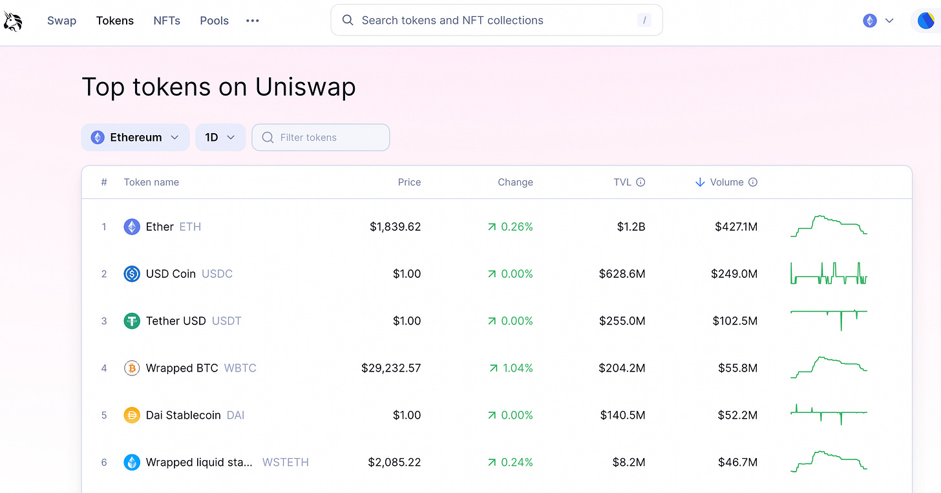This screenshot has height=493, width=941.
Task: Click the $8.2M TVL value
Action: click(629, 463)
